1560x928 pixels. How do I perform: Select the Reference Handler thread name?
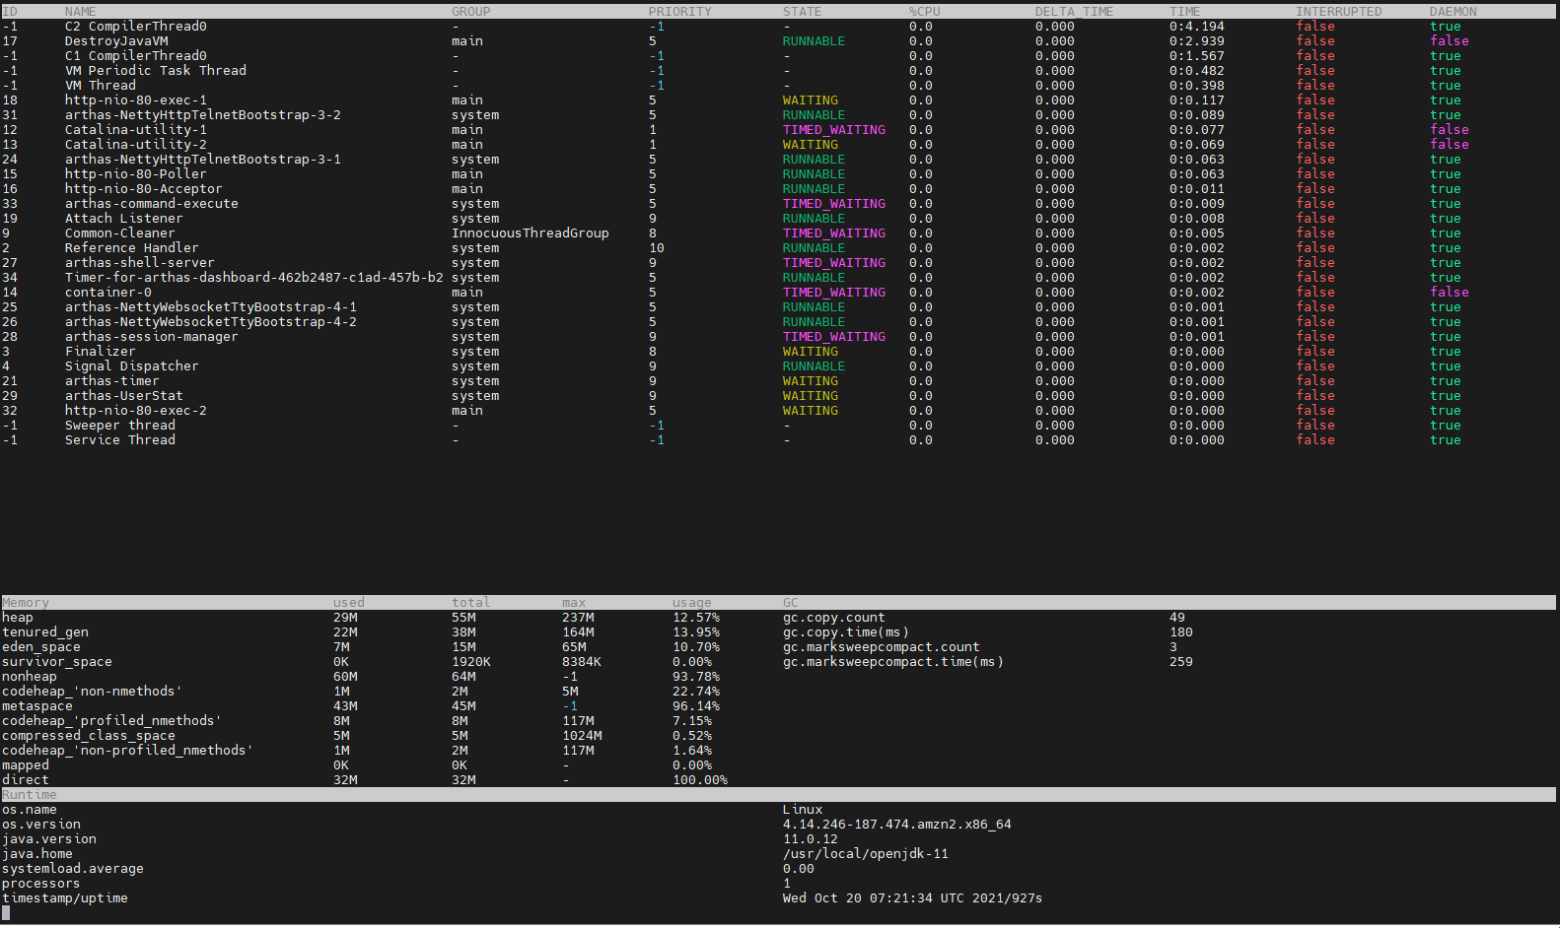click(x=132, y=248)
